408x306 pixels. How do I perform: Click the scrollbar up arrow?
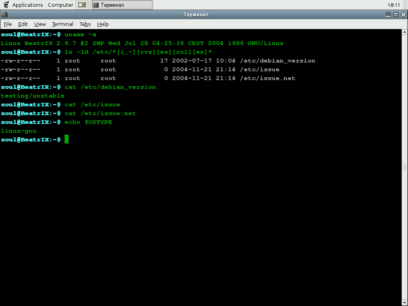(x=405, y=32)
